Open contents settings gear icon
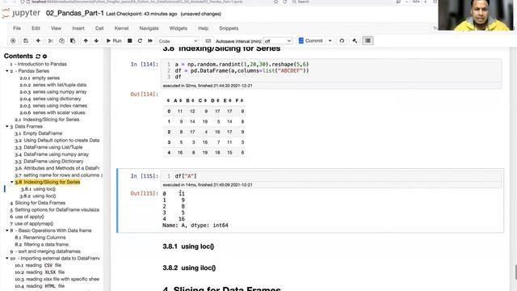The height and width of the screenshot is (291, 517). (45, 57)
